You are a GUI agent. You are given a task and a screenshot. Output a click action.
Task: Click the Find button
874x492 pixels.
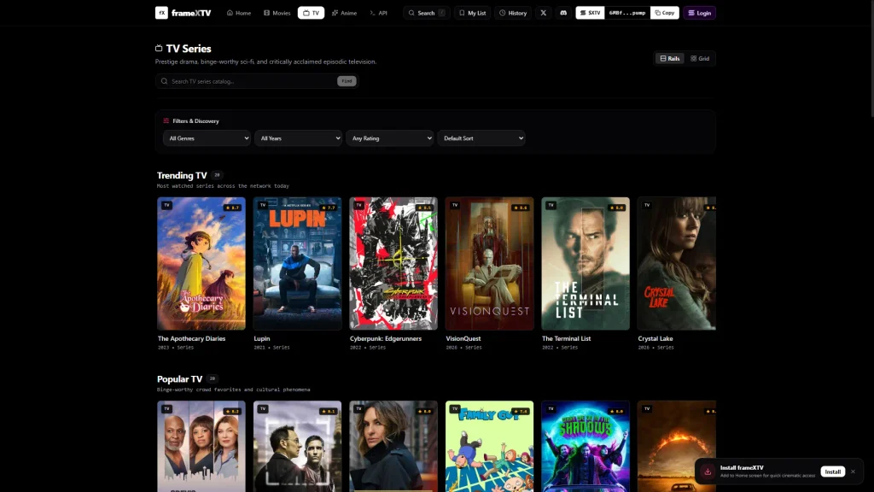pos(347,81)
